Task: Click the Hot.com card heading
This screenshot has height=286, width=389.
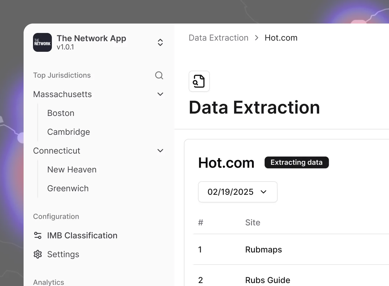Action: click(x=226, y=163)
